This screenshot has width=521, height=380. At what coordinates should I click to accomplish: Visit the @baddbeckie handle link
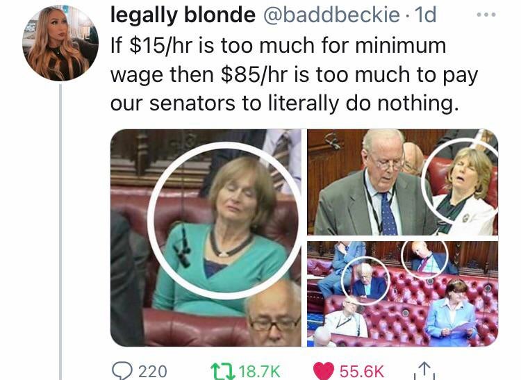[331, 15]
